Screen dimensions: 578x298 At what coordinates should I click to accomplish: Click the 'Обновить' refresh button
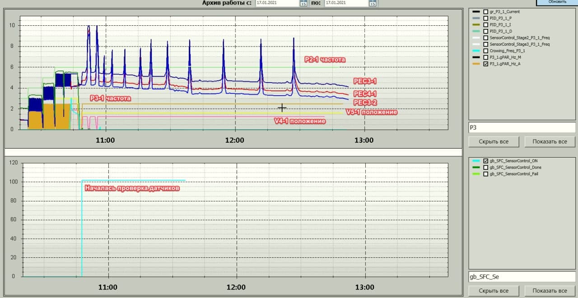557,2
